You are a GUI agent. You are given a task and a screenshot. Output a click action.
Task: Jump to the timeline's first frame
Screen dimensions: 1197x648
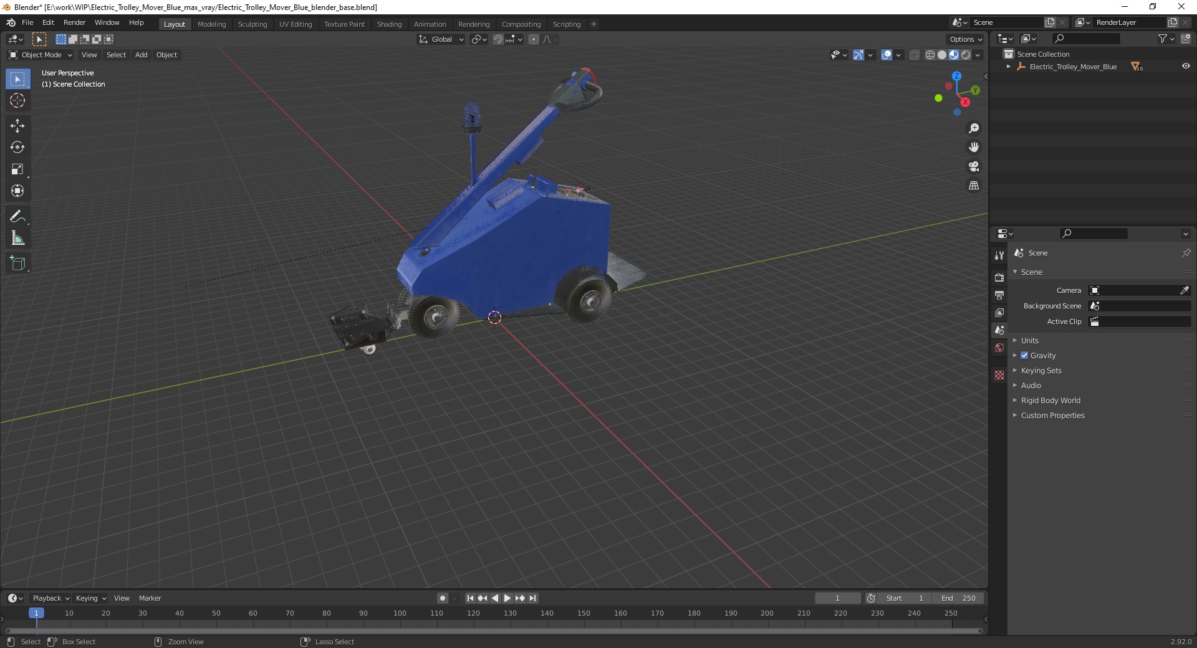pyautogui.click(x=470, y=598)
